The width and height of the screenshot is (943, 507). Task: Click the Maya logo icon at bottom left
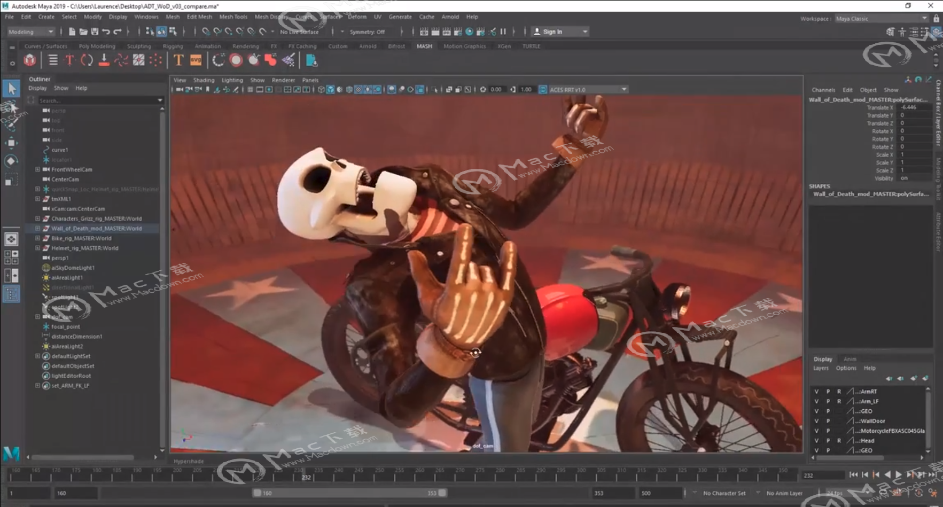pyautogui.click(x=11, y=454)
